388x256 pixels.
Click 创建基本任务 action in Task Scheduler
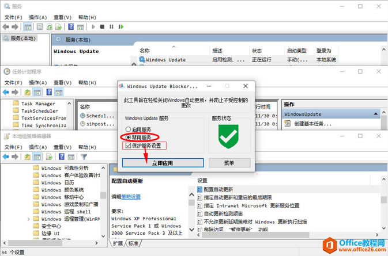(x=312, y=124)
